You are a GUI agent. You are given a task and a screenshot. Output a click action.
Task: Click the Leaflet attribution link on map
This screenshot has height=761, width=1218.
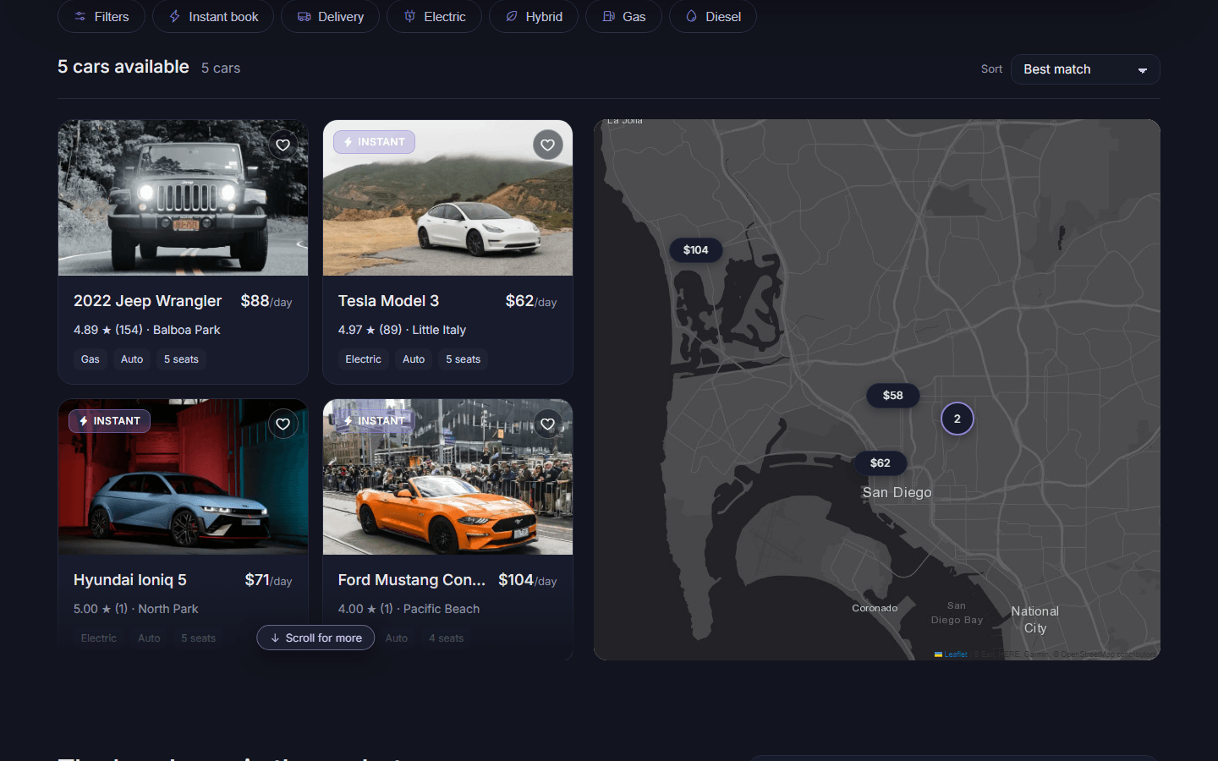click(x=952, y=654)
